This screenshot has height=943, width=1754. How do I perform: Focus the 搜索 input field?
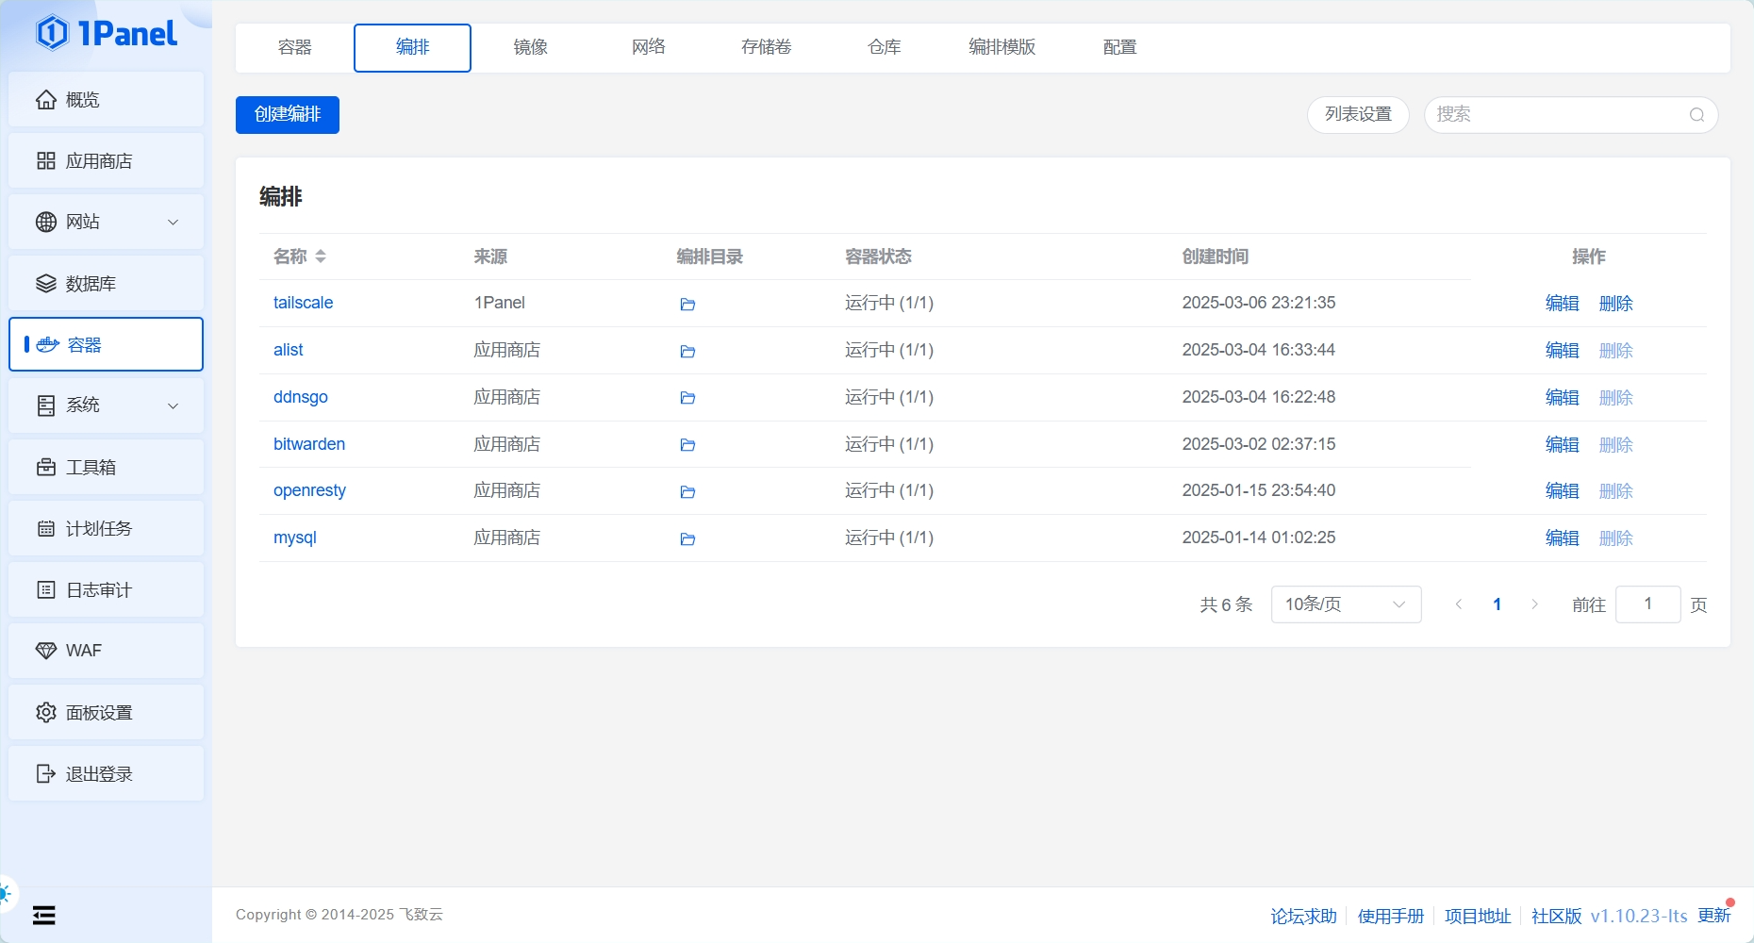(x=1556, y=115)
